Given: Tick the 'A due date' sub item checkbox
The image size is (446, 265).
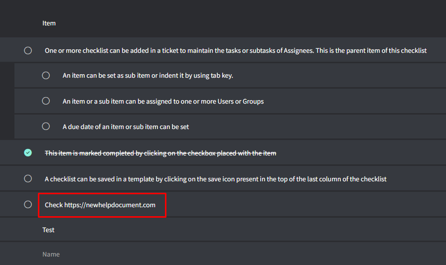Looking at the screenshot, I should pyautogui.click(x=46, y=126).
